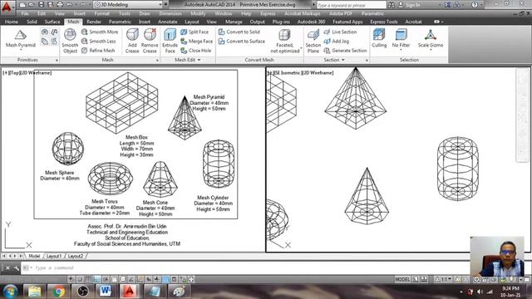Click the Close Hole icon

[x=184, y=50]
